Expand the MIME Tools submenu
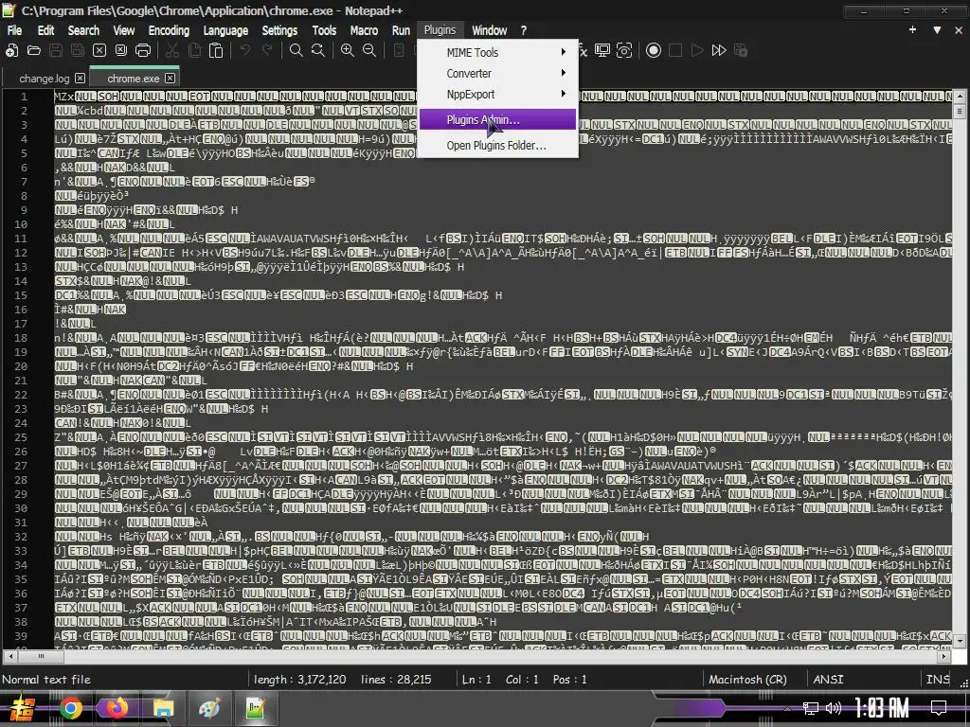 pyautogui.click(x=497, y=53)
